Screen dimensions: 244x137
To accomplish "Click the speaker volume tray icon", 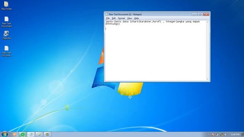I will coord(225,135).
